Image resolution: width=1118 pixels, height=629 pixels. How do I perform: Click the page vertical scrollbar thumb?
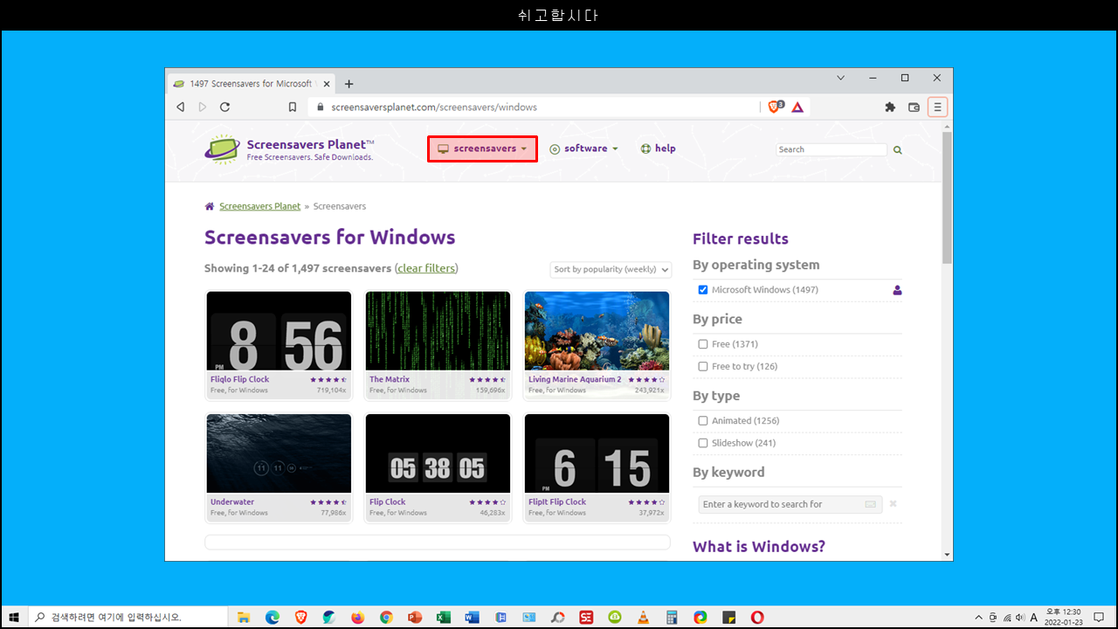pos(947,197)
